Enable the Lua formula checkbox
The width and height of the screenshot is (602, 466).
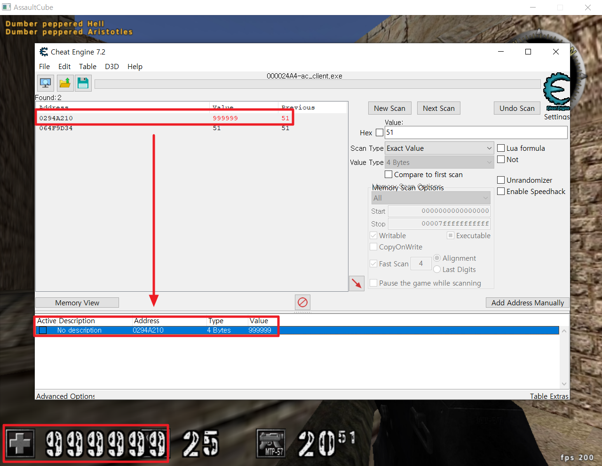tap(501, 148)
